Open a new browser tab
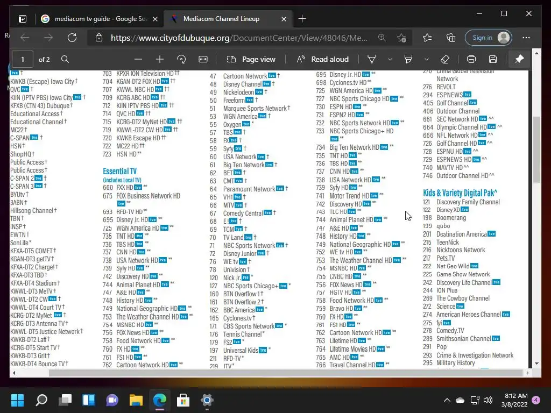The height and width of the screenshot is (413, 551). pos(302,19)
